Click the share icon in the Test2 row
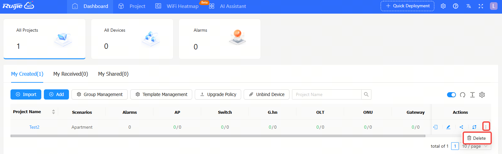 click(461, 127)
